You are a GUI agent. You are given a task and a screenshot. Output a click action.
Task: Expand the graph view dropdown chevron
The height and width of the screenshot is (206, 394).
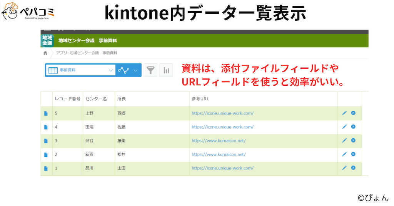click(x=136, y=70)
